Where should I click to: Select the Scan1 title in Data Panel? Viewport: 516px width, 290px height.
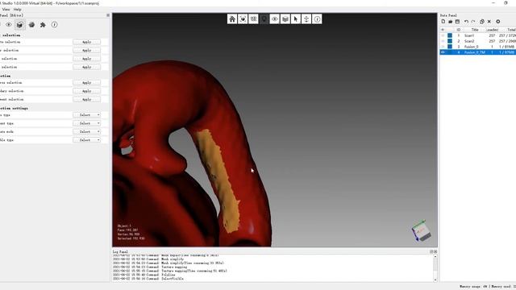(469, 35)
